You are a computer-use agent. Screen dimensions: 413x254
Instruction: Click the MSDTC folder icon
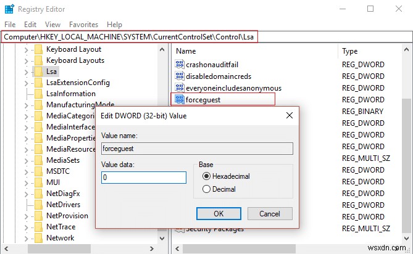(38, 171)
